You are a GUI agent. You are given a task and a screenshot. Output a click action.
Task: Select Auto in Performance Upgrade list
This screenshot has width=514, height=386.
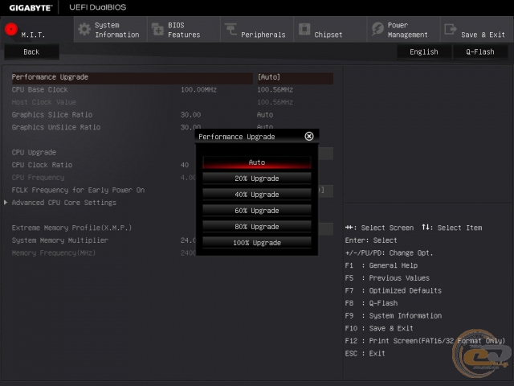pyautogui.click(x=256, y=162)
